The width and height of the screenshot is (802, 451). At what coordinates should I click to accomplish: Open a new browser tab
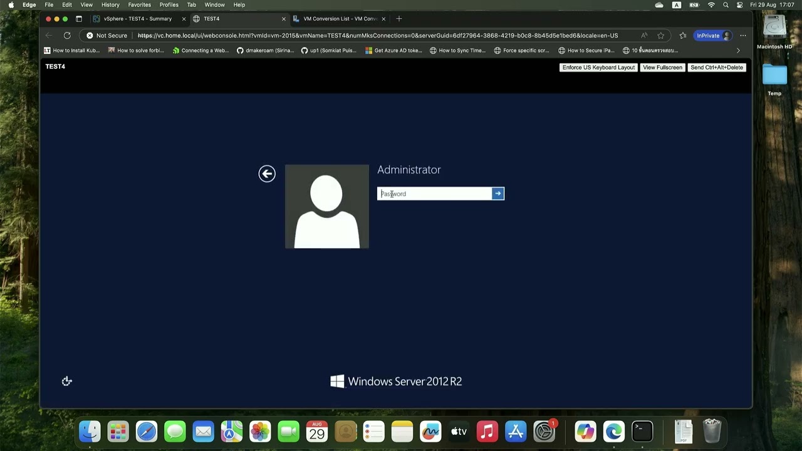click(x=399, y=19)
